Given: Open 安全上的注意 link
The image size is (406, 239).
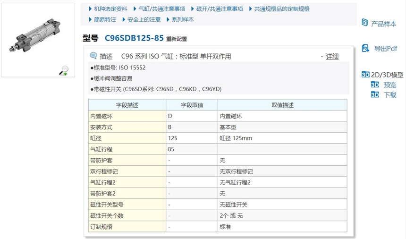Looking at the screenshot, I should (x=144, y=19).
